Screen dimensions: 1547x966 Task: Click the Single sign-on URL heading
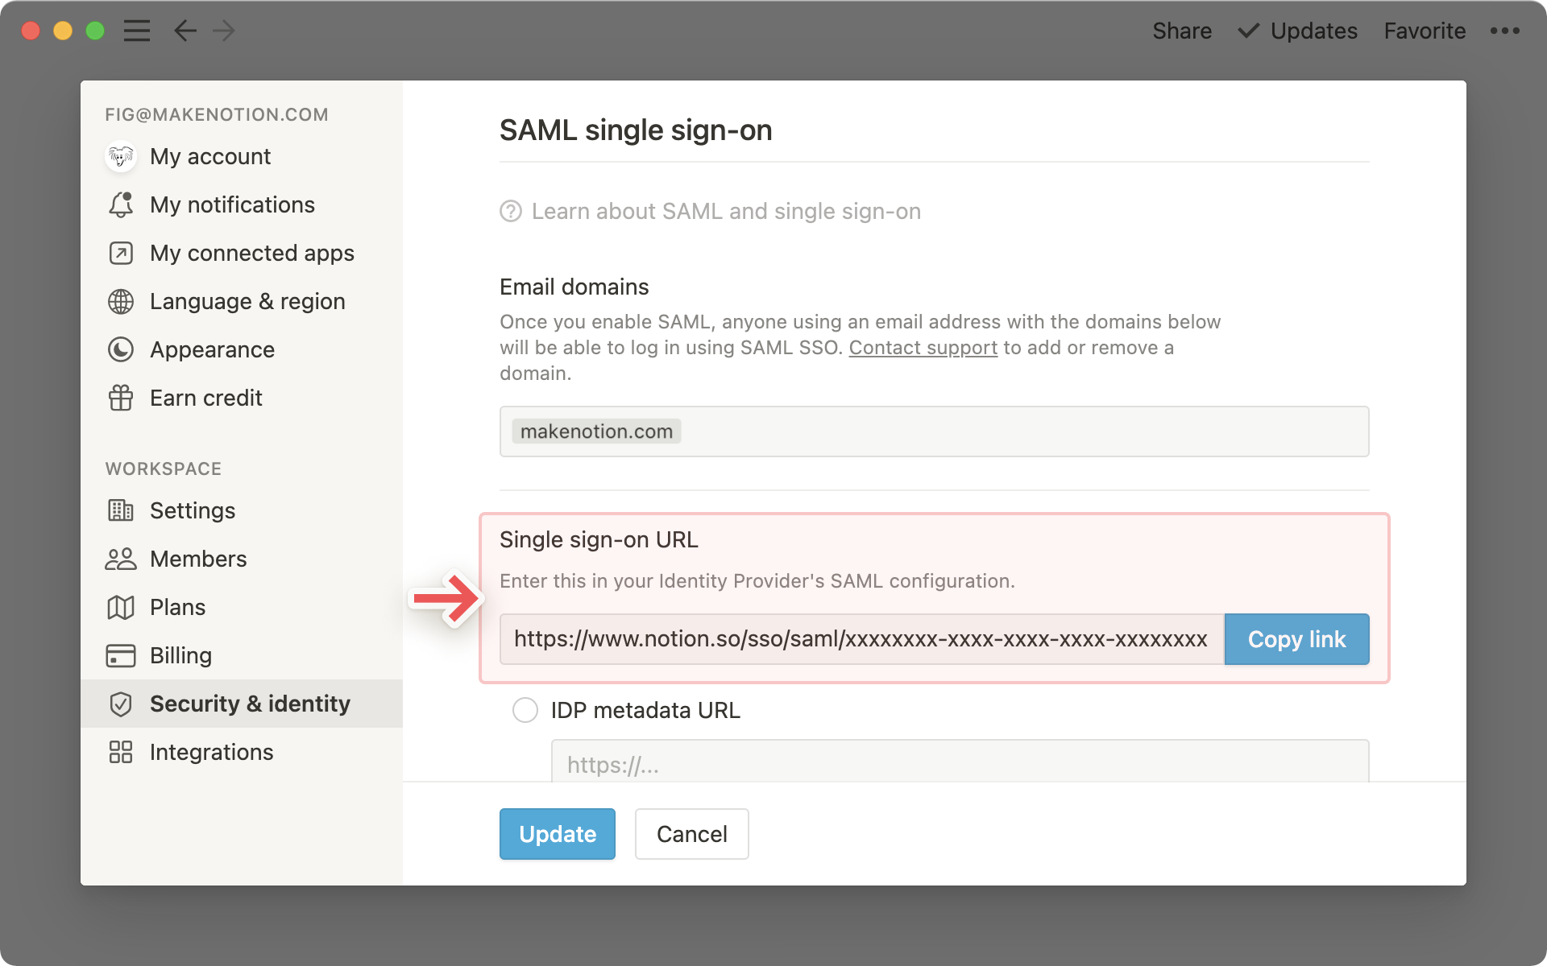pyautogui.click(x=599, y=539)
